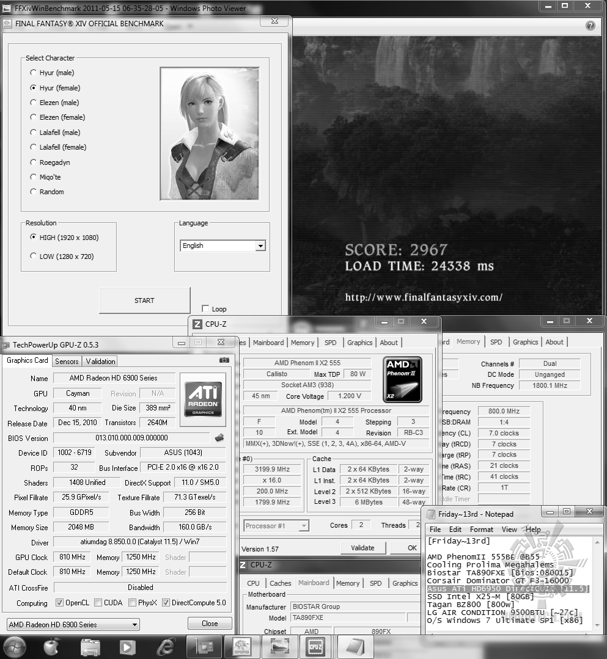This screenshot has height=659, width=607.
Task: Toggle the OpenCL checkbox in GPU-Z
Action: click(x=60, y=603)
